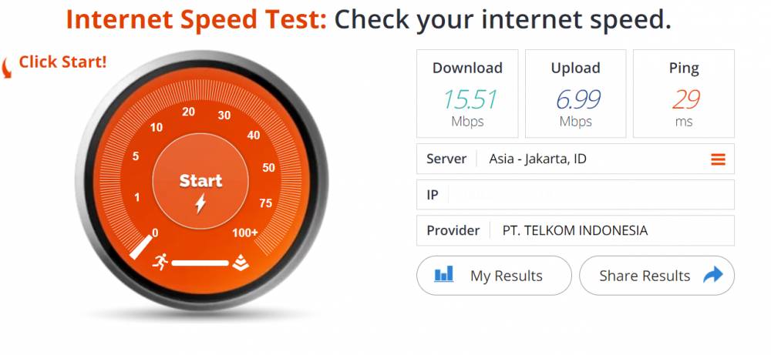Click the share arrow icon
771x355 pixels.
click(x=713, y=275)
